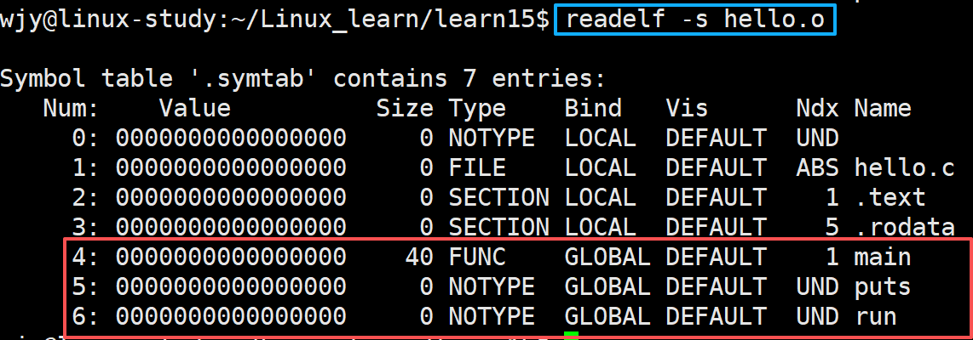Click 'SECTION' in the .rodata row

[499, 227]
